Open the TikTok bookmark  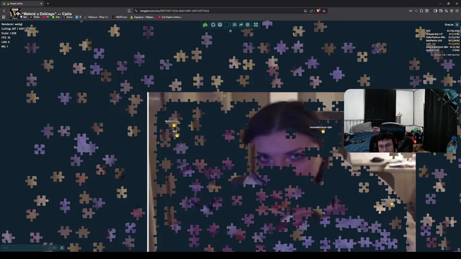(35, 17)
